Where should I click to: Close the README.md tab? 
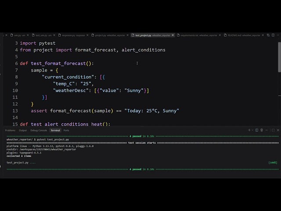[x=263, y=35]
